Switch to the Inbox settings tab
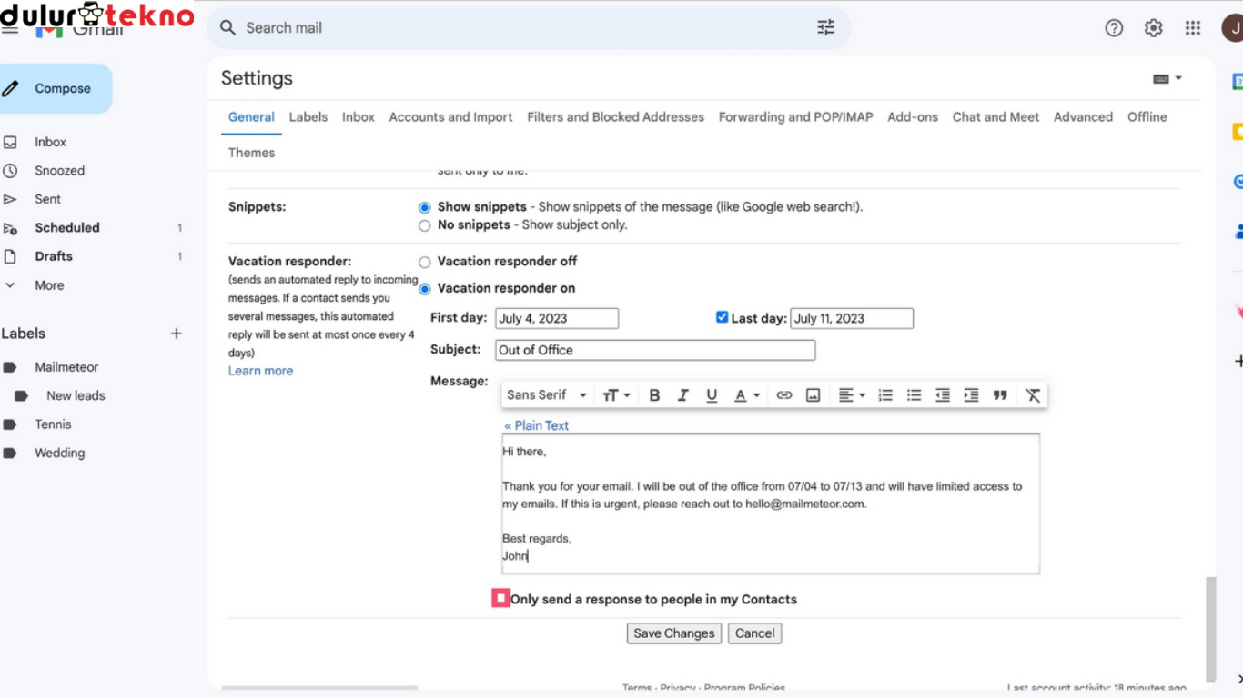1243x698 pixels. pos(359,117)
